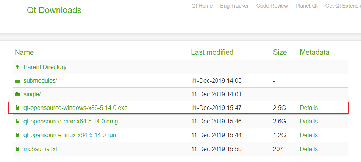This screenshot has width=361, height=162.
Task: Download qt-opensource-windows-x86-5.14.0.exe
Action: coord(75,108)
